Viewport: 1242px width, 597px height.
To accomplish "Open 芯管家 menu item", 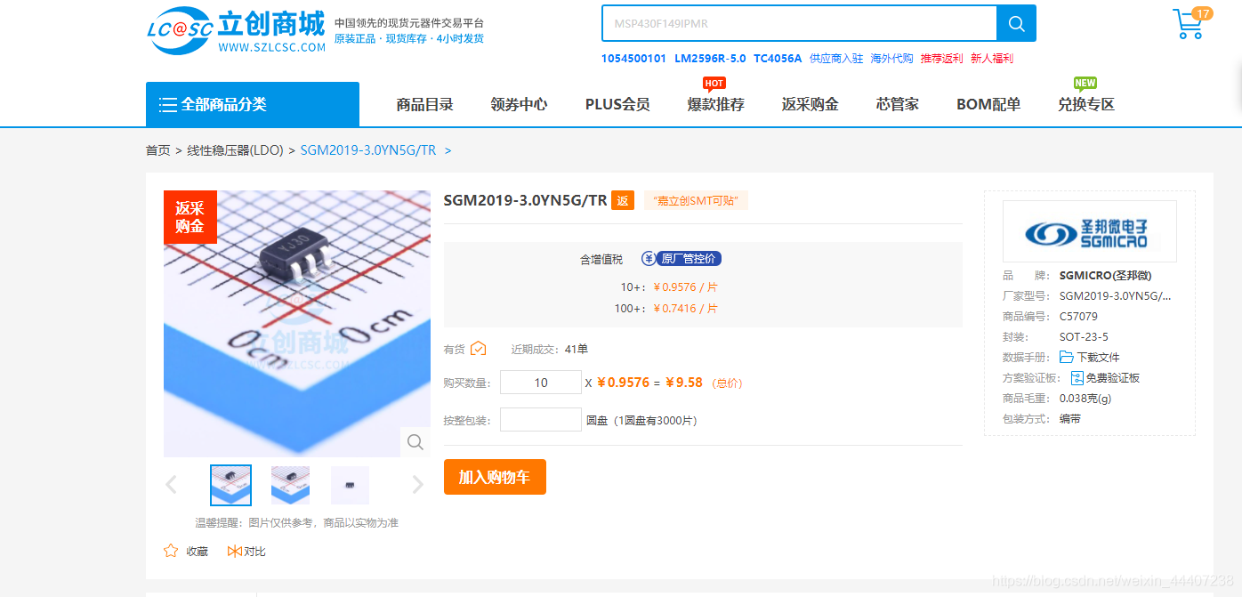I will tap(897, 104).
